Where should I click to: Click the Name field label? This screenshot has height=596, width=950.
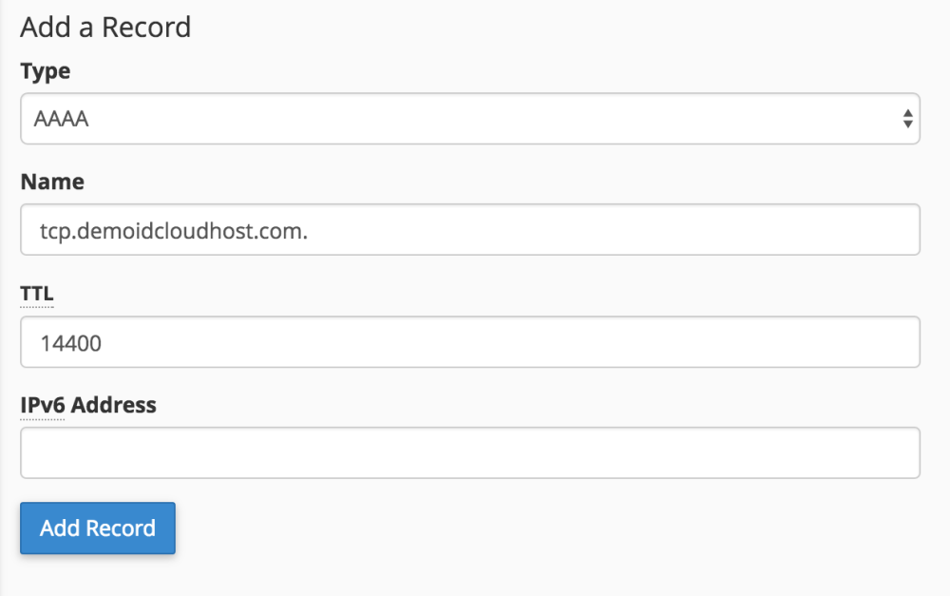point(51,181)
